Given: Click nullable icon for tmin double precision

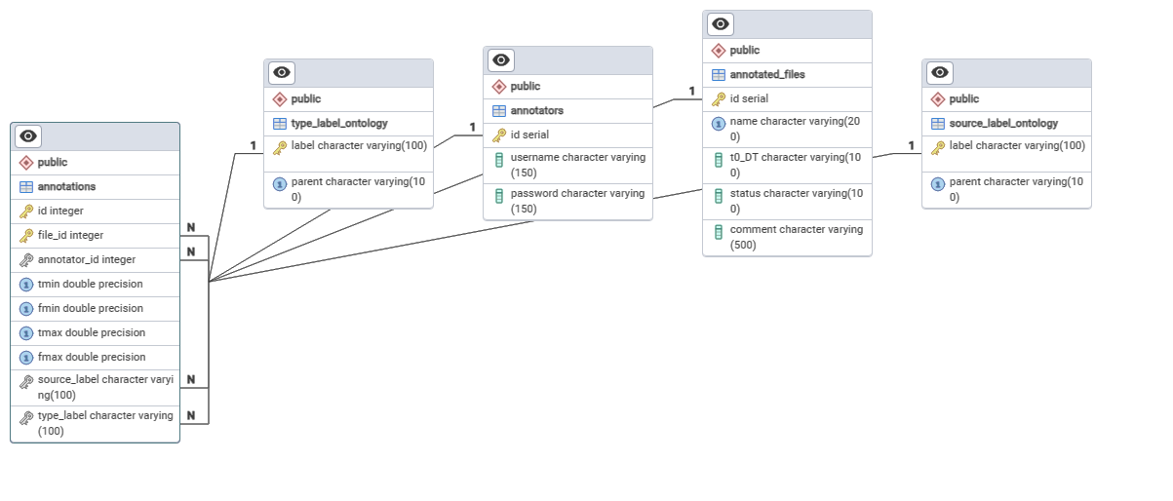Looking at the screenshot, I should tap(26, 284).
